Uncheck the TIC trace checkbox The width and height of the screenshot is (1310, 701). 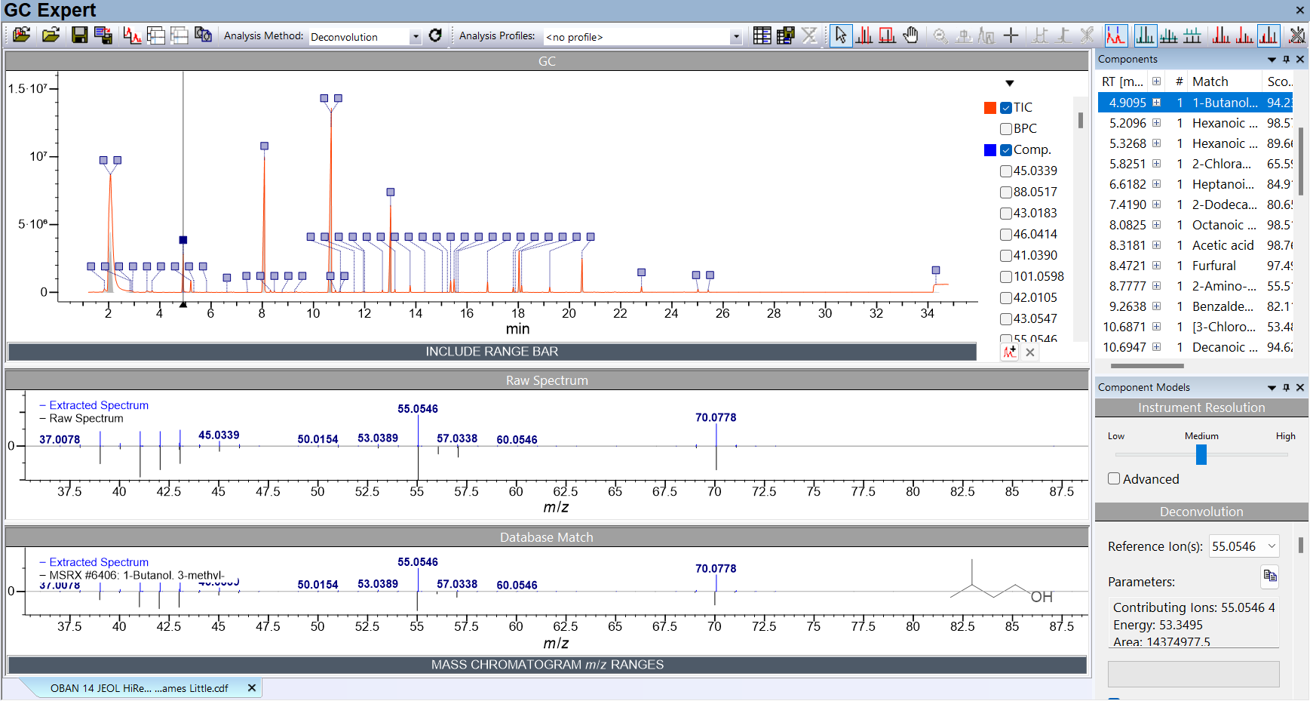1006,108
